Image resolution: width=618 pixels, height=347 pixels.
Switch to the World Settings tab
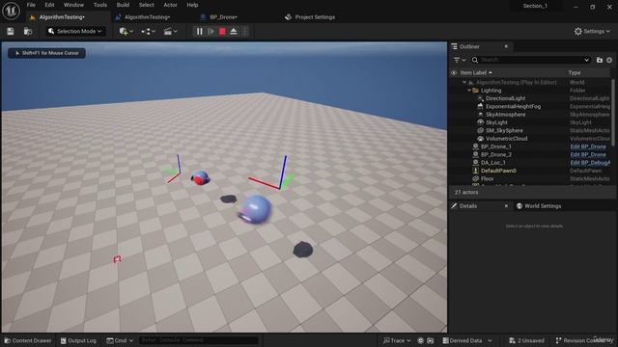click(x=539, y=206)
